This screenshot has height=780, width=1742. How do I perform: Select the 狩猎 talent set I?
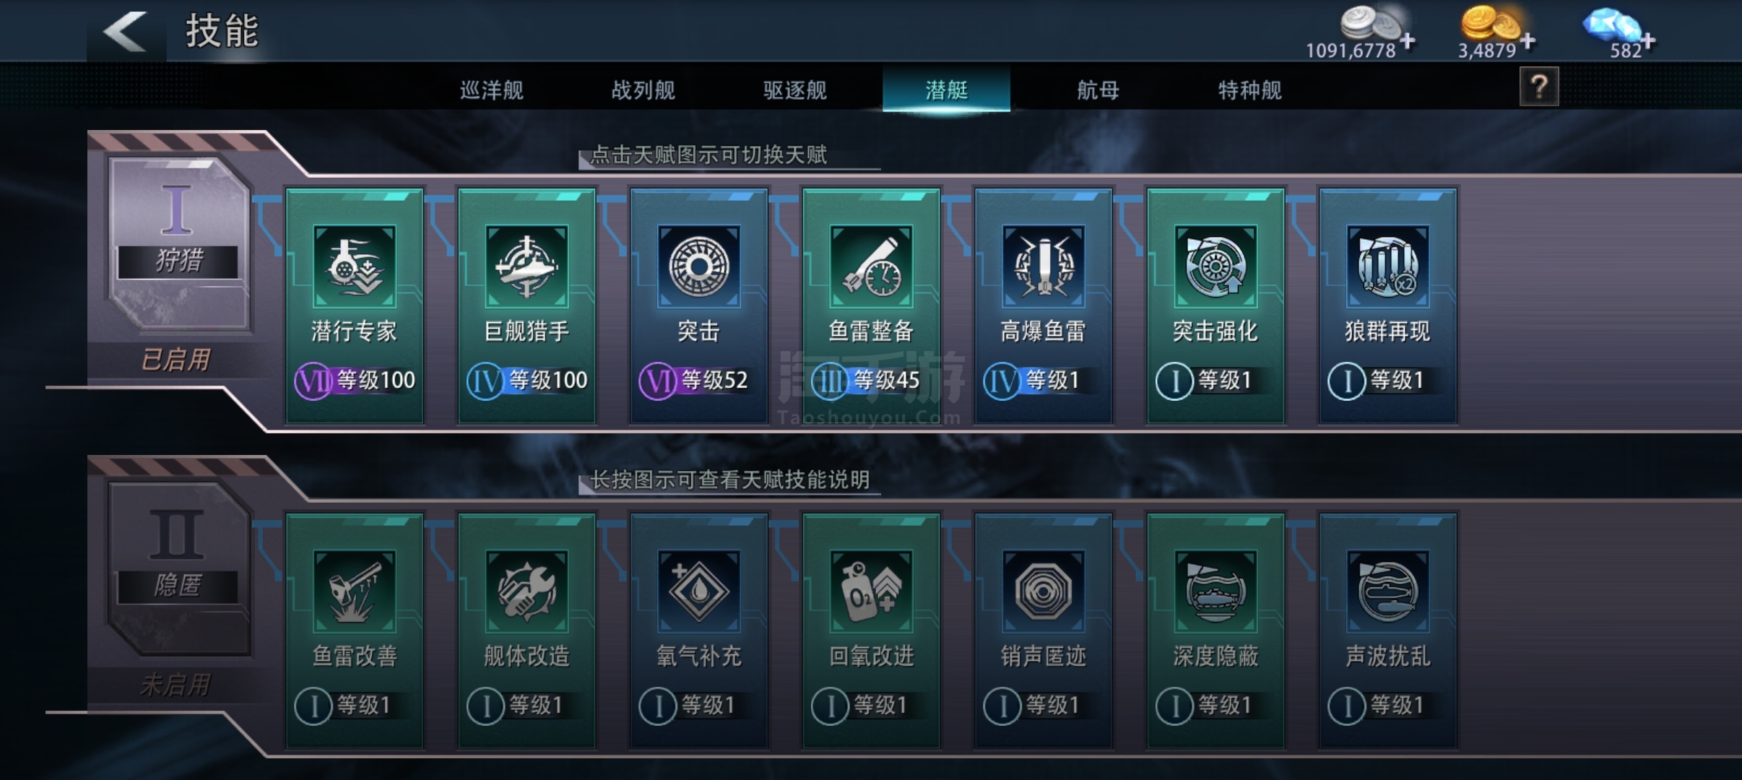click(x=178, y=244)
